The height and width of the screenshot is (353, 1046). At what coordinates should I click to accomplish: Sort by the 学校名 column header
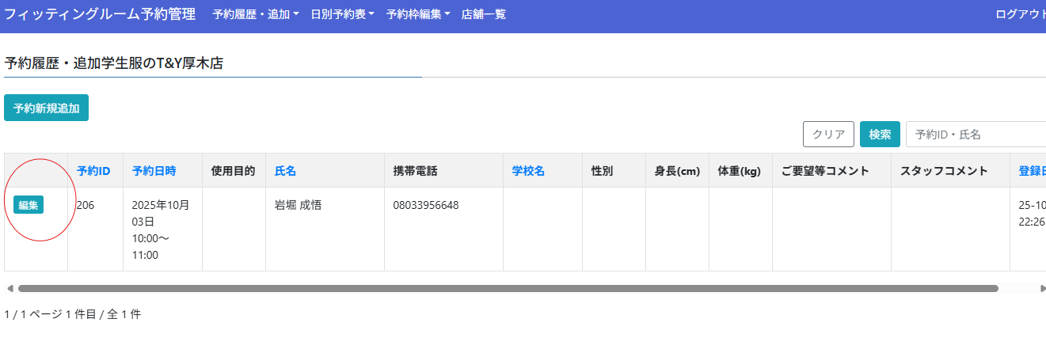(528, 171)
